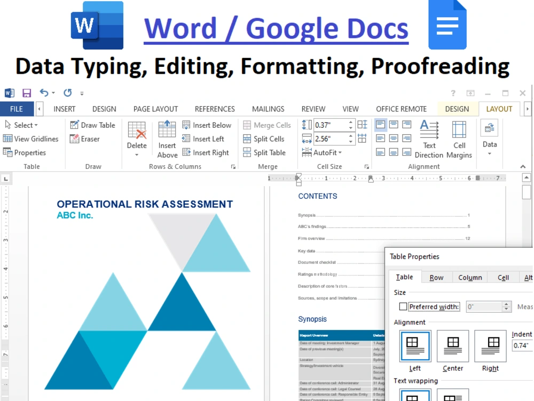The height and width of the screenshot is (401, 534).
Task: Click the column width field showing 2.56"
Action: (x=331, y=139)
